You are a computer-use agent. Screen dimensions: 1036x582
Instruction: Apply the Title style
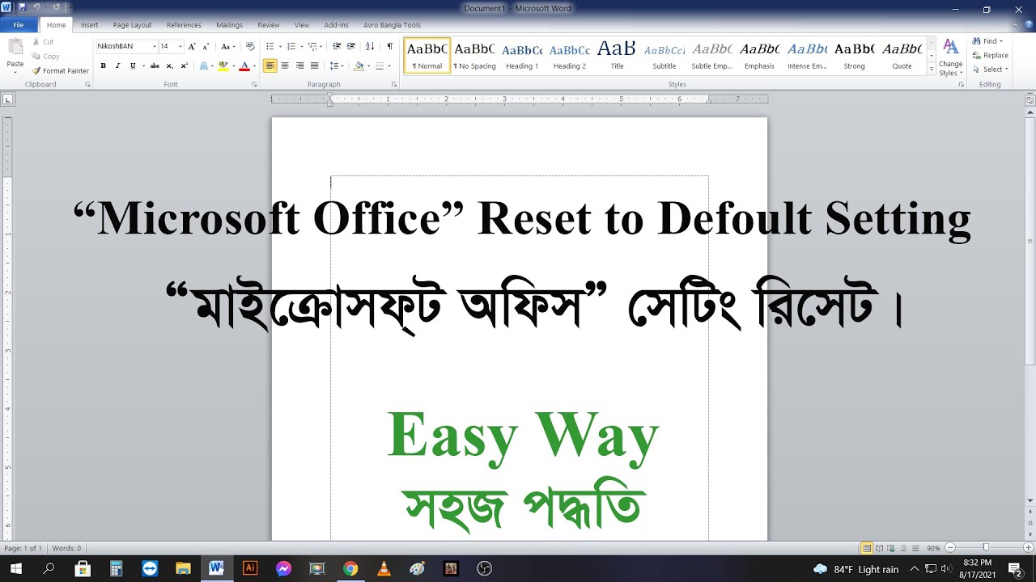pyautogui.click(x=617, y=56)
